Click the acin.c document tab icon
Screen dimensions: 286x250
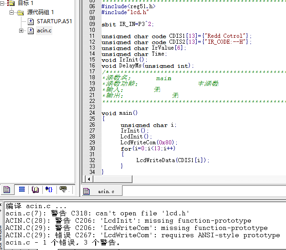coord(86,191)
